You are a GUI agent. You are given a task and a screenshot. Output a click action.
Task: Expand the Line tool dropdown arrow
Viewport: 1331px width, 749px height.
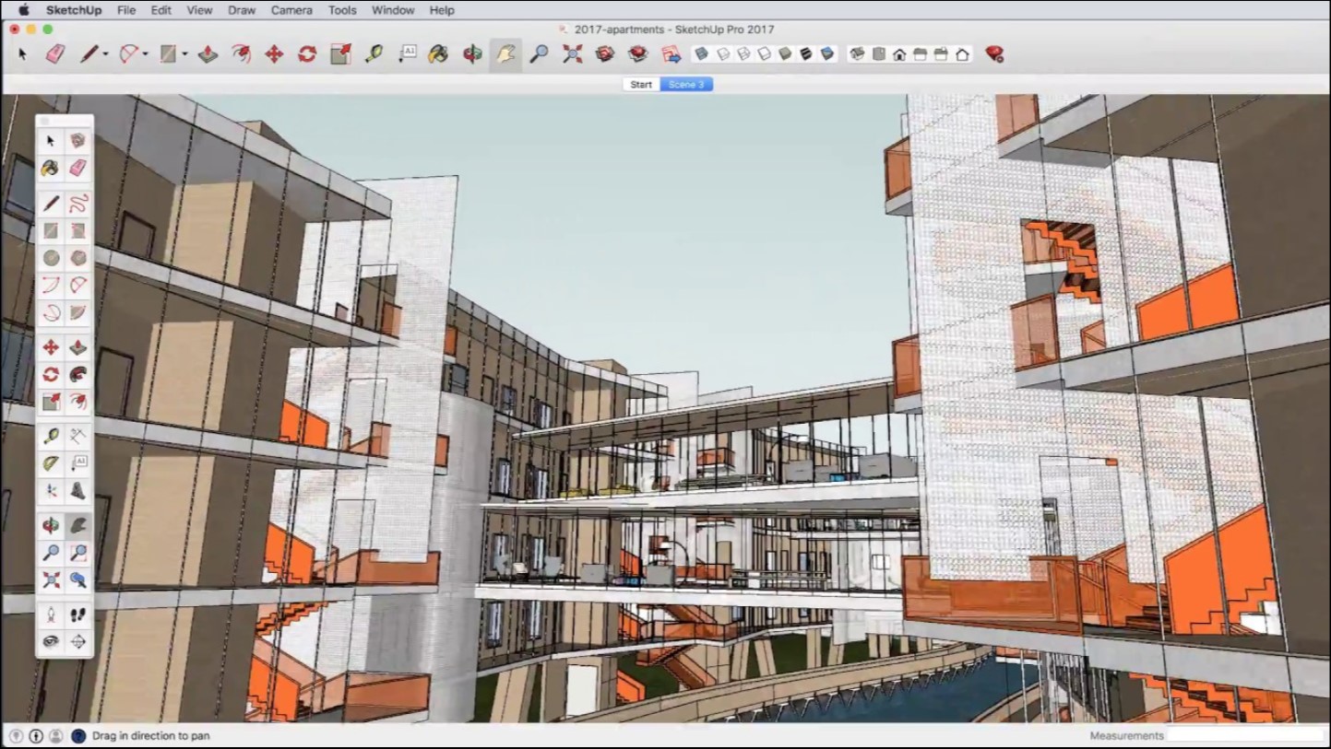(x=105, y=55)
